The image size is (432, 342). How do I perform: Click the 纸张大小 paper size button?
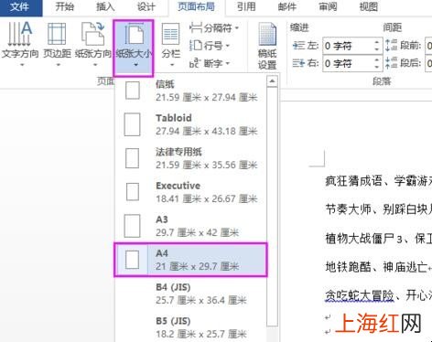(x=134, y=48)
